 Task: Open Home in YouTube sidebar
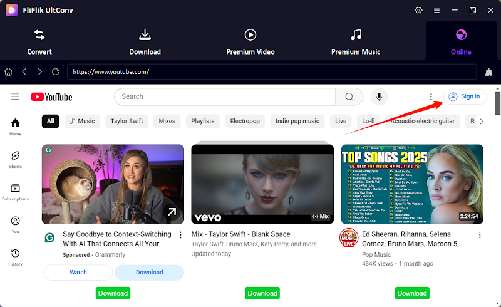[15, 127]
